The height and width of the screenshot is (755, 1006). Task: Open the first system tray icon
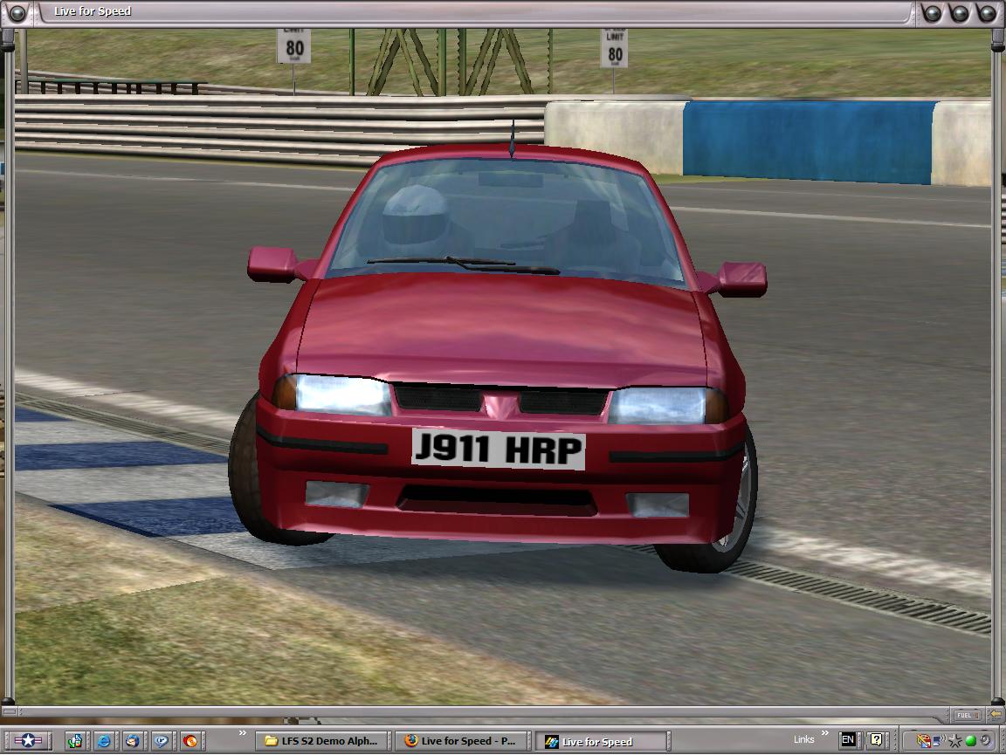(x=923, y=741)
